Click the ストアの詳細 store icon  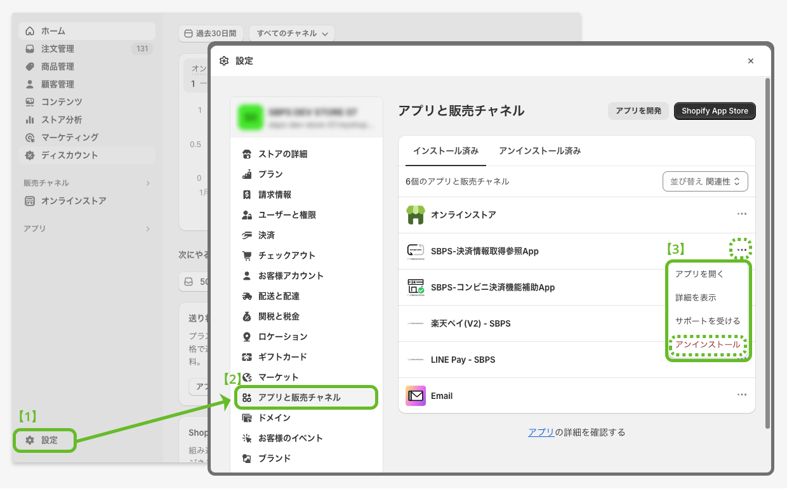tap(247, 154)
